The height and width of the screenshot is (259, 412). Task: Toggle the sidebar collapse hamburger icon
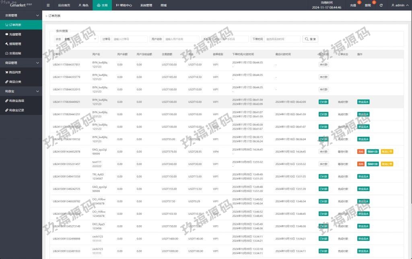pos(48,5)
